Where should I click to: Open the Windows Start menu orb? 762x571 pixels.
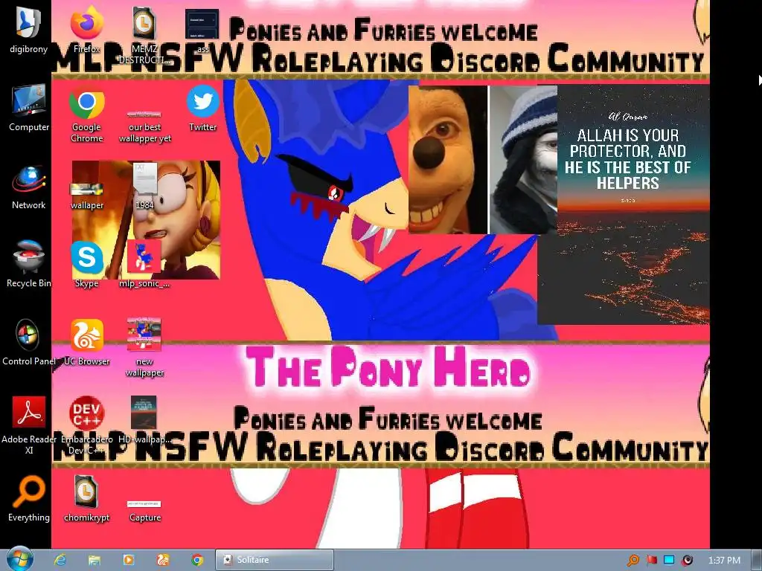(x=19, y=559)
